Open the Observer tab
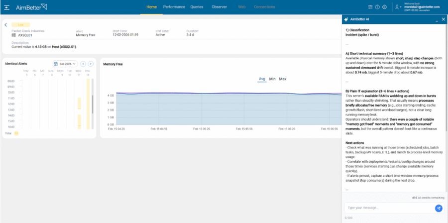 (x=219, y=7)
